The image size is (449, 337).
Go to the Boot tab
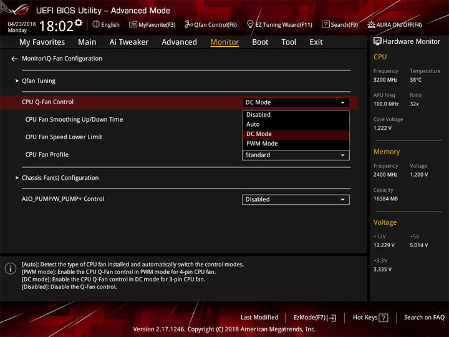point(260,42)
